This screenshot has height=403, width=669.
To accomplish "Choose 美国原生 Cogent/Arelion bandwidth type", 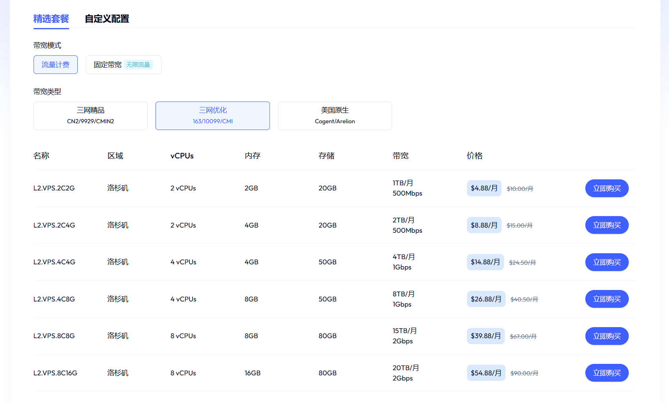I will pos(335,116).
